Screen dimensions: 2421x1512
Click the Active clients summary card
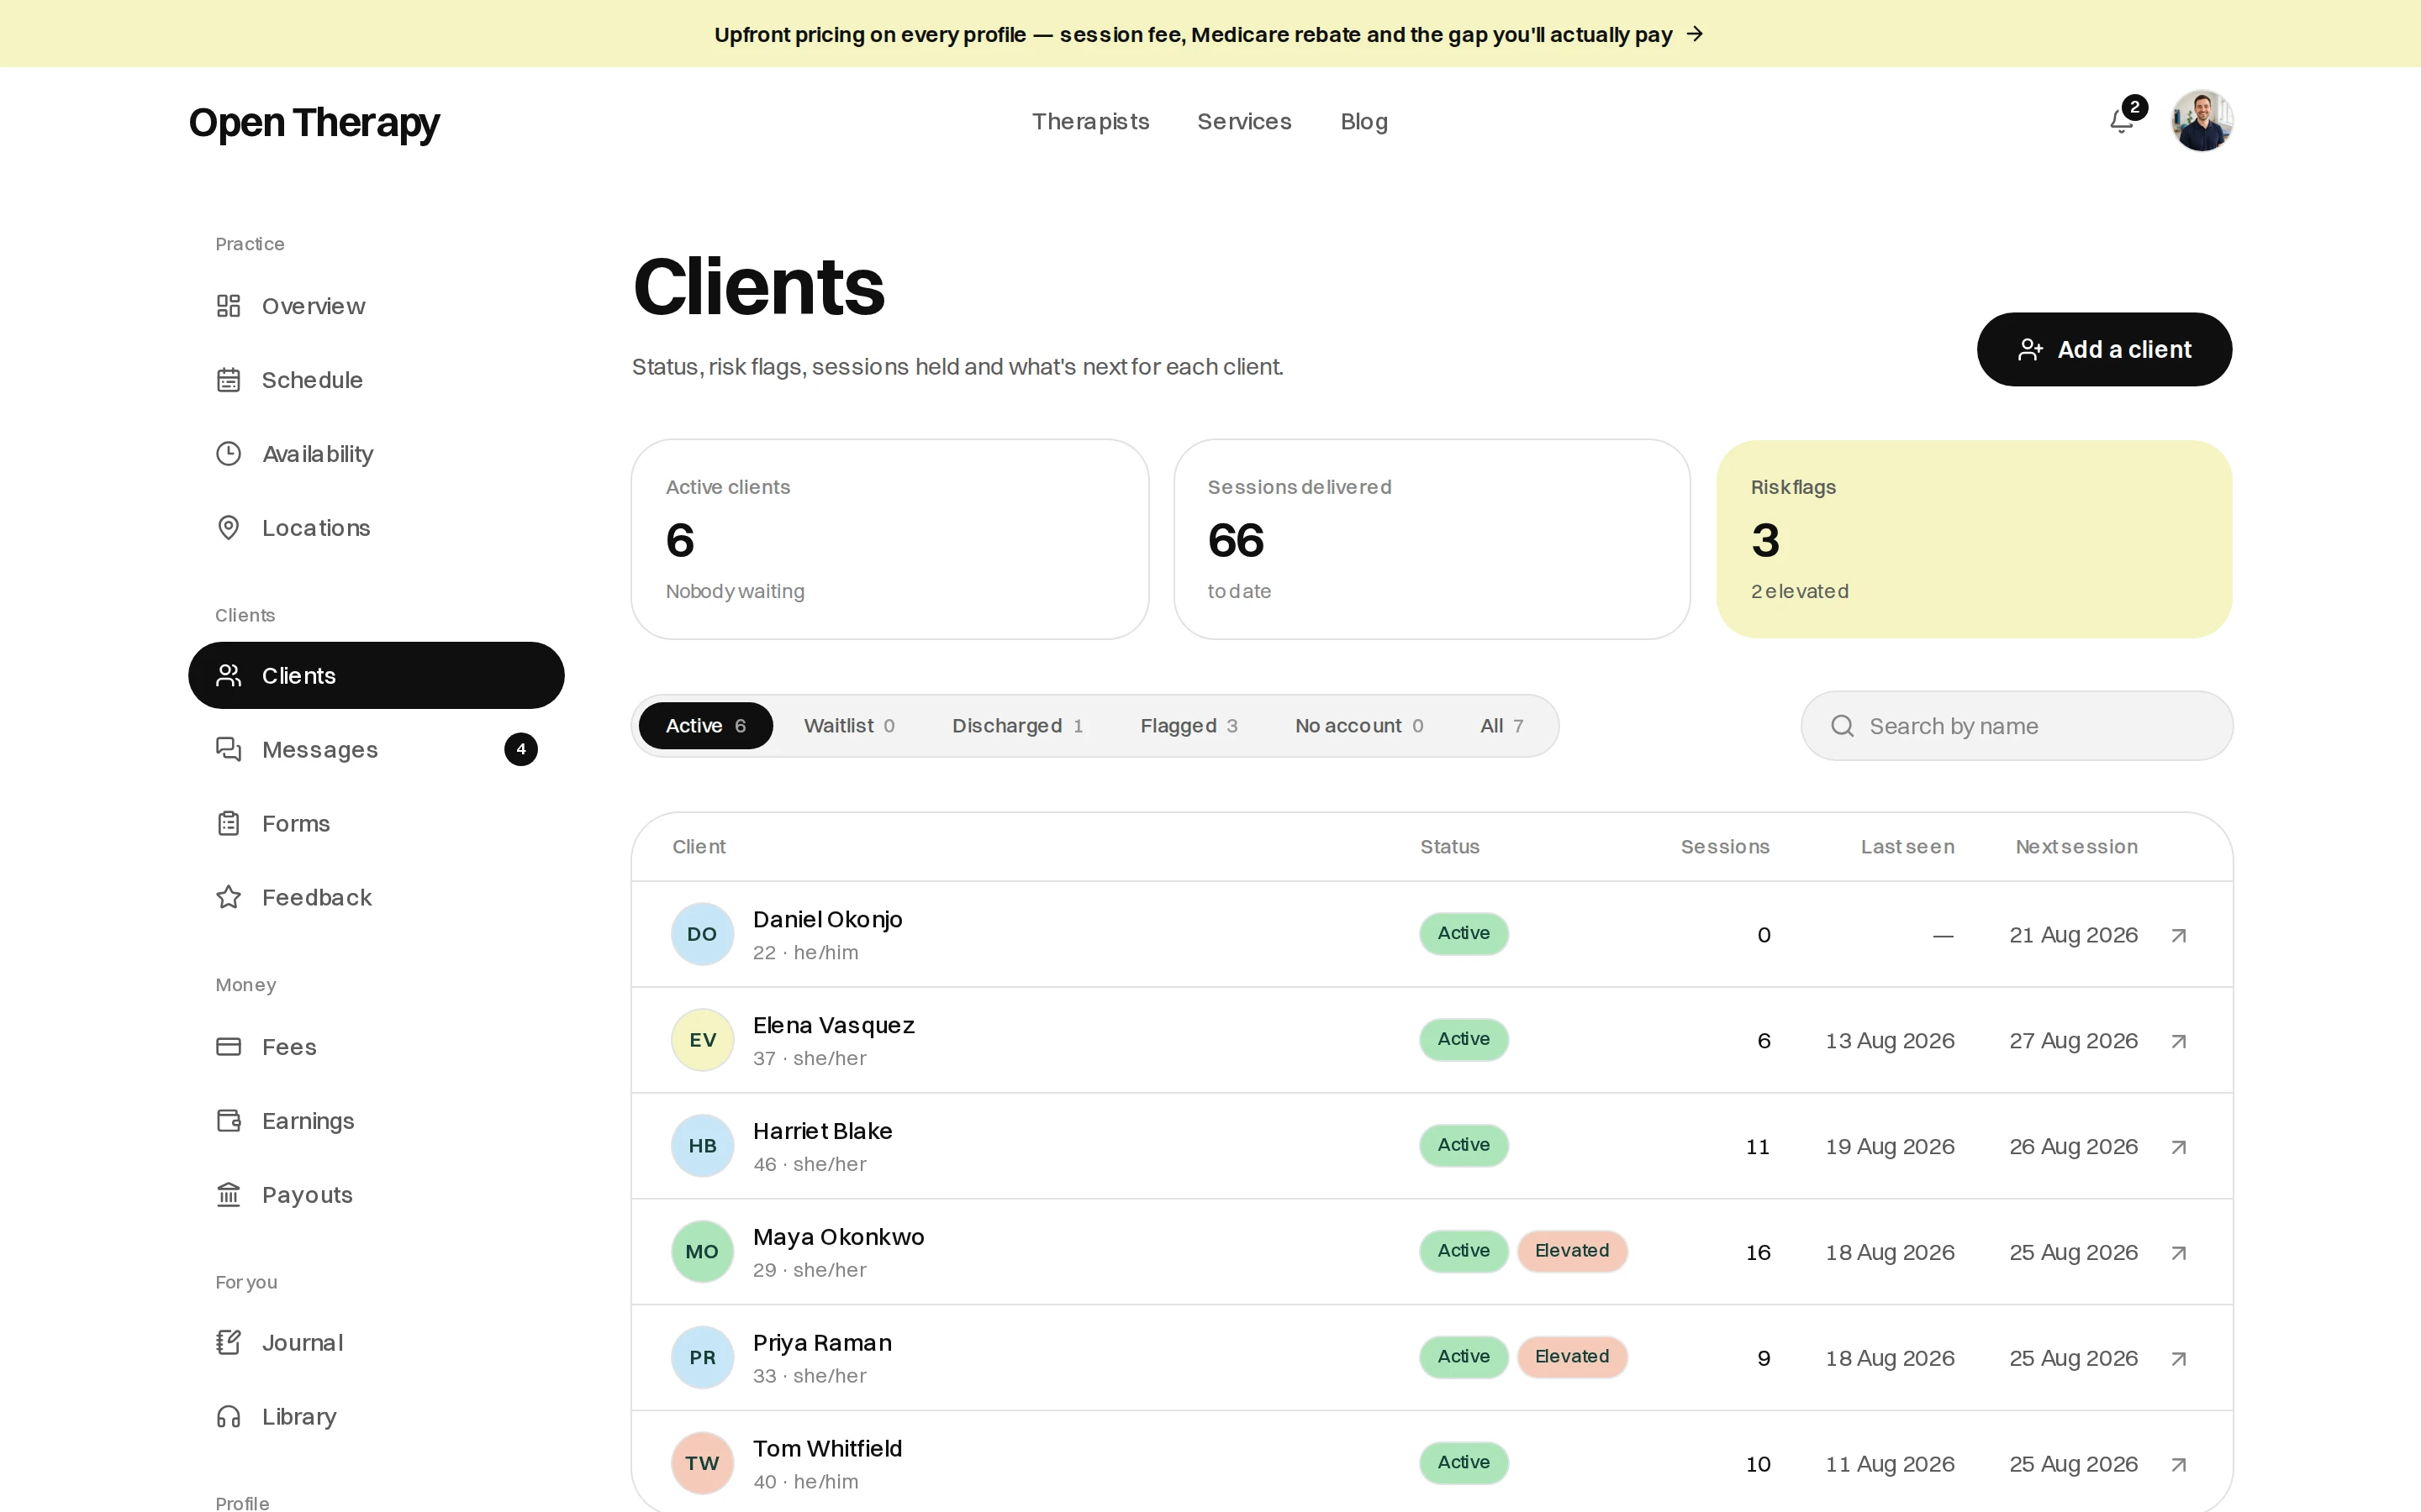[889, 540]
